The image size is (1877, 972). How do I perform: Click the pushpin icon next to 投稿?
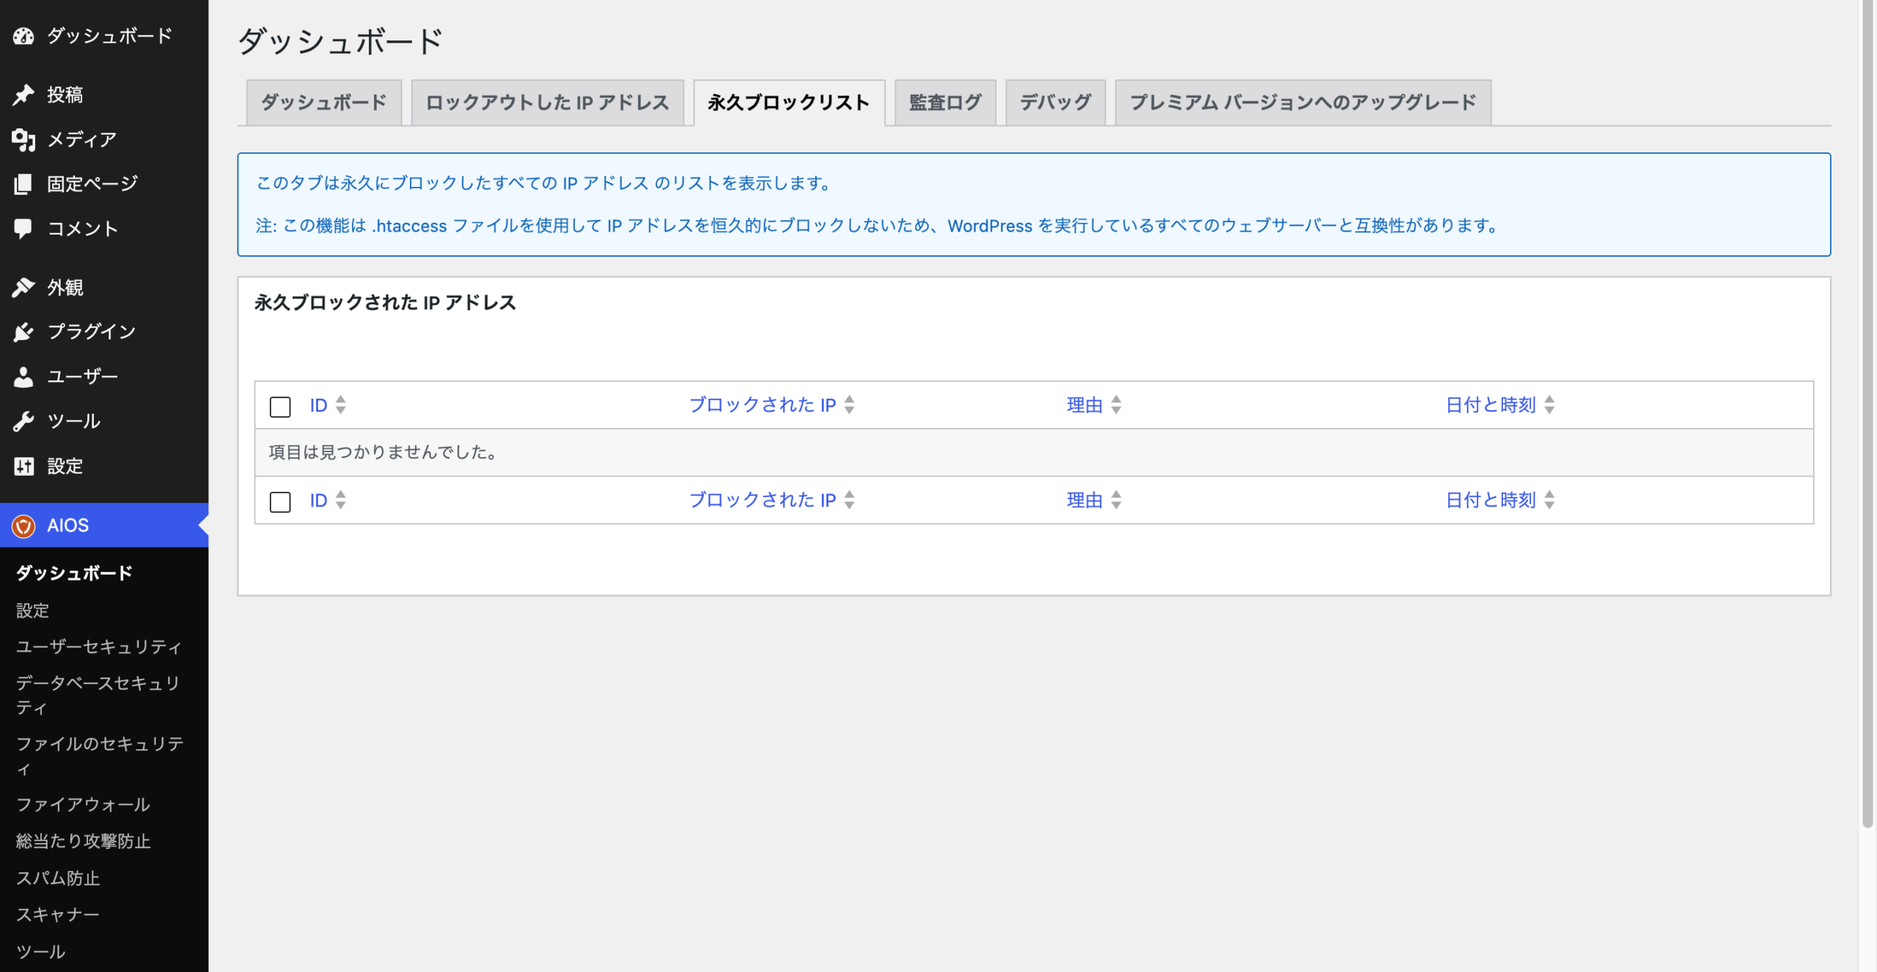(23, 95)
